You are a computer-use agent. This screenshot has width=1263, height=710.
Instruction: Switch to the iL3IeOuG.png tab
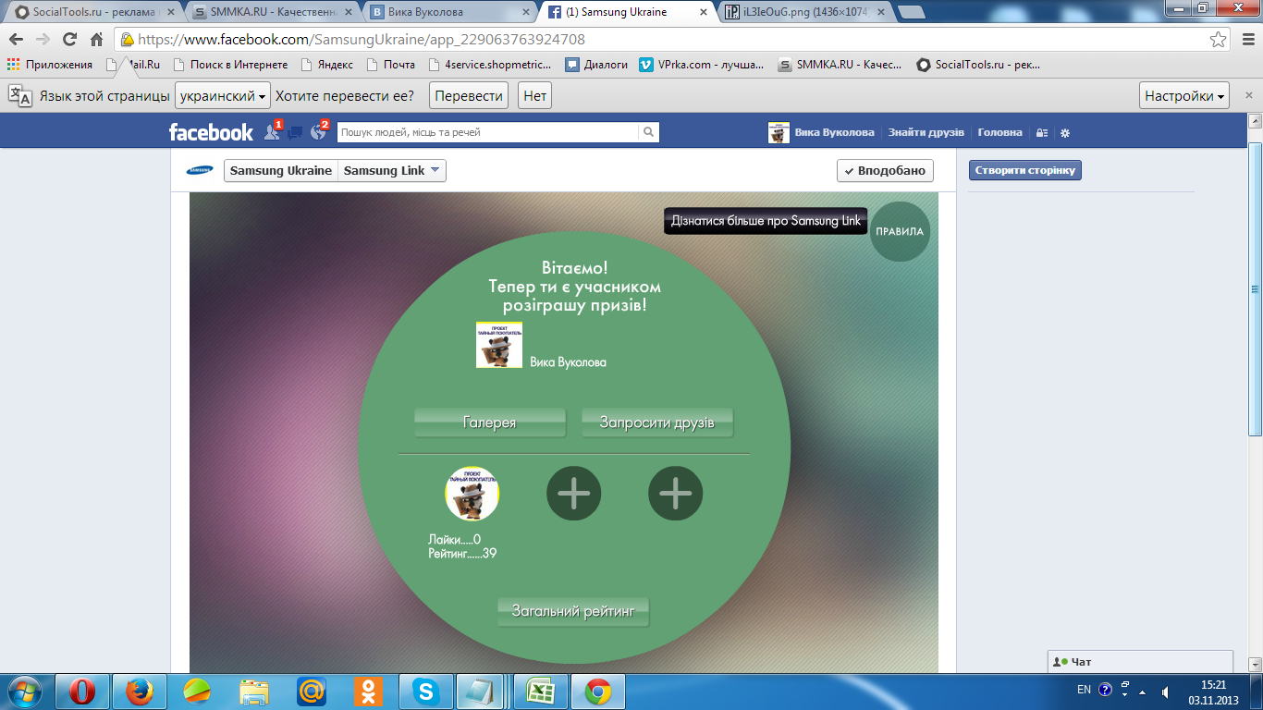click(804, 12)
